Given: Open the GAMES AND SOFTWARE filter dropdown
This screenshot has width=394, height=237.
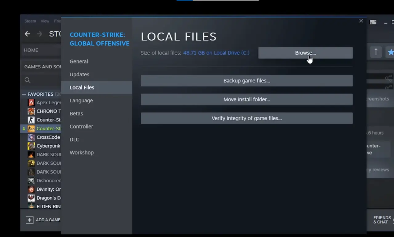Looking at the screenshot, I should coord(42,67).
